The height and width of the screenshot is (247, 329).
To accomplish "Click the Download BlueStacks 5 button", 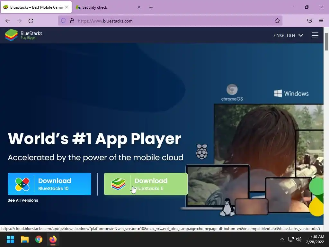I will (146, 184).
